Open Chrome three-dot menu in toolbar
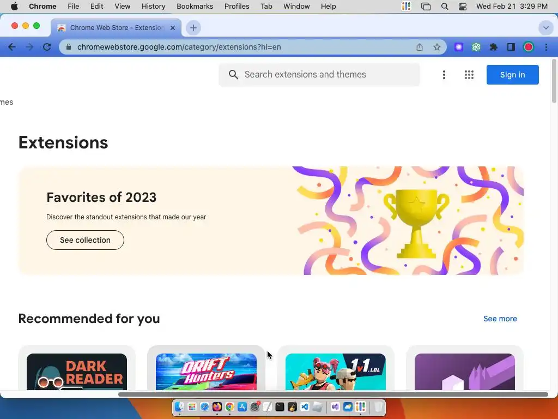The height and width of the screenshot is (419, 558). point(546,47)
